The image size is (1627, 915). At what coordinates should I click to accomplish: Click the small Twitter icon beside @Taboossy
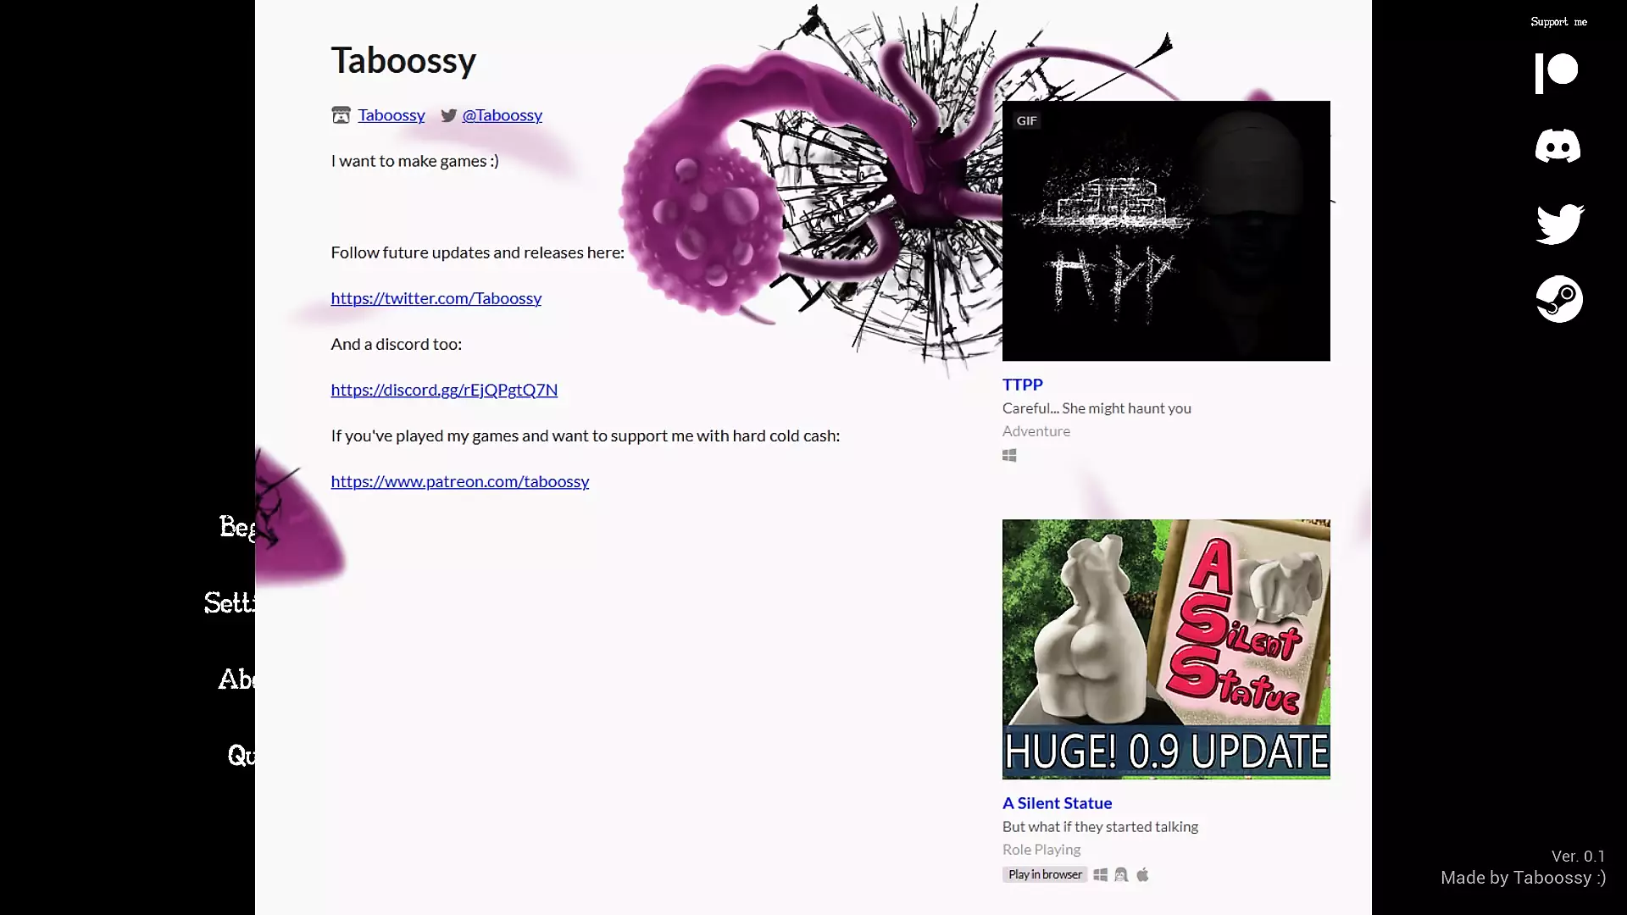pos(449,115)
